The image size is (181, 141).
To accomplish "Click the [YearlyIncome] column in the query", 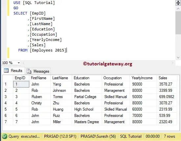I will coord(46,40).
